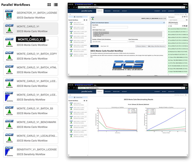The image size is (193, 163).
Task: Click Help link in bottom browser window
Action: coord(164,92)
